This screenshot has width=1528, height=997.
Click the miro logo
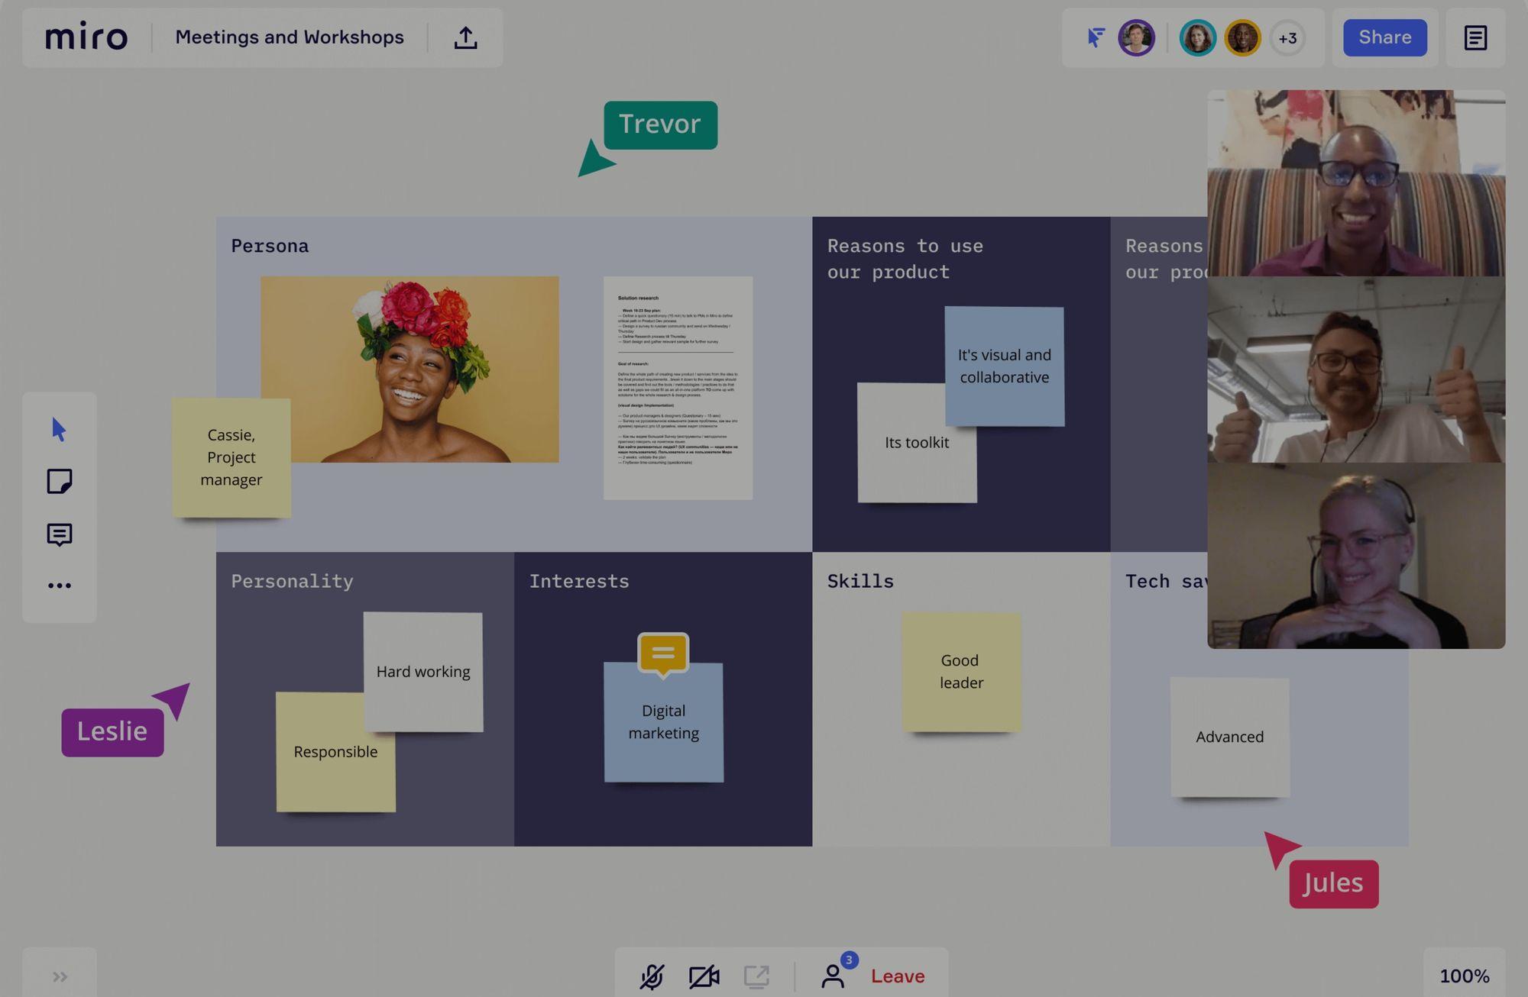tap(86, 37)
